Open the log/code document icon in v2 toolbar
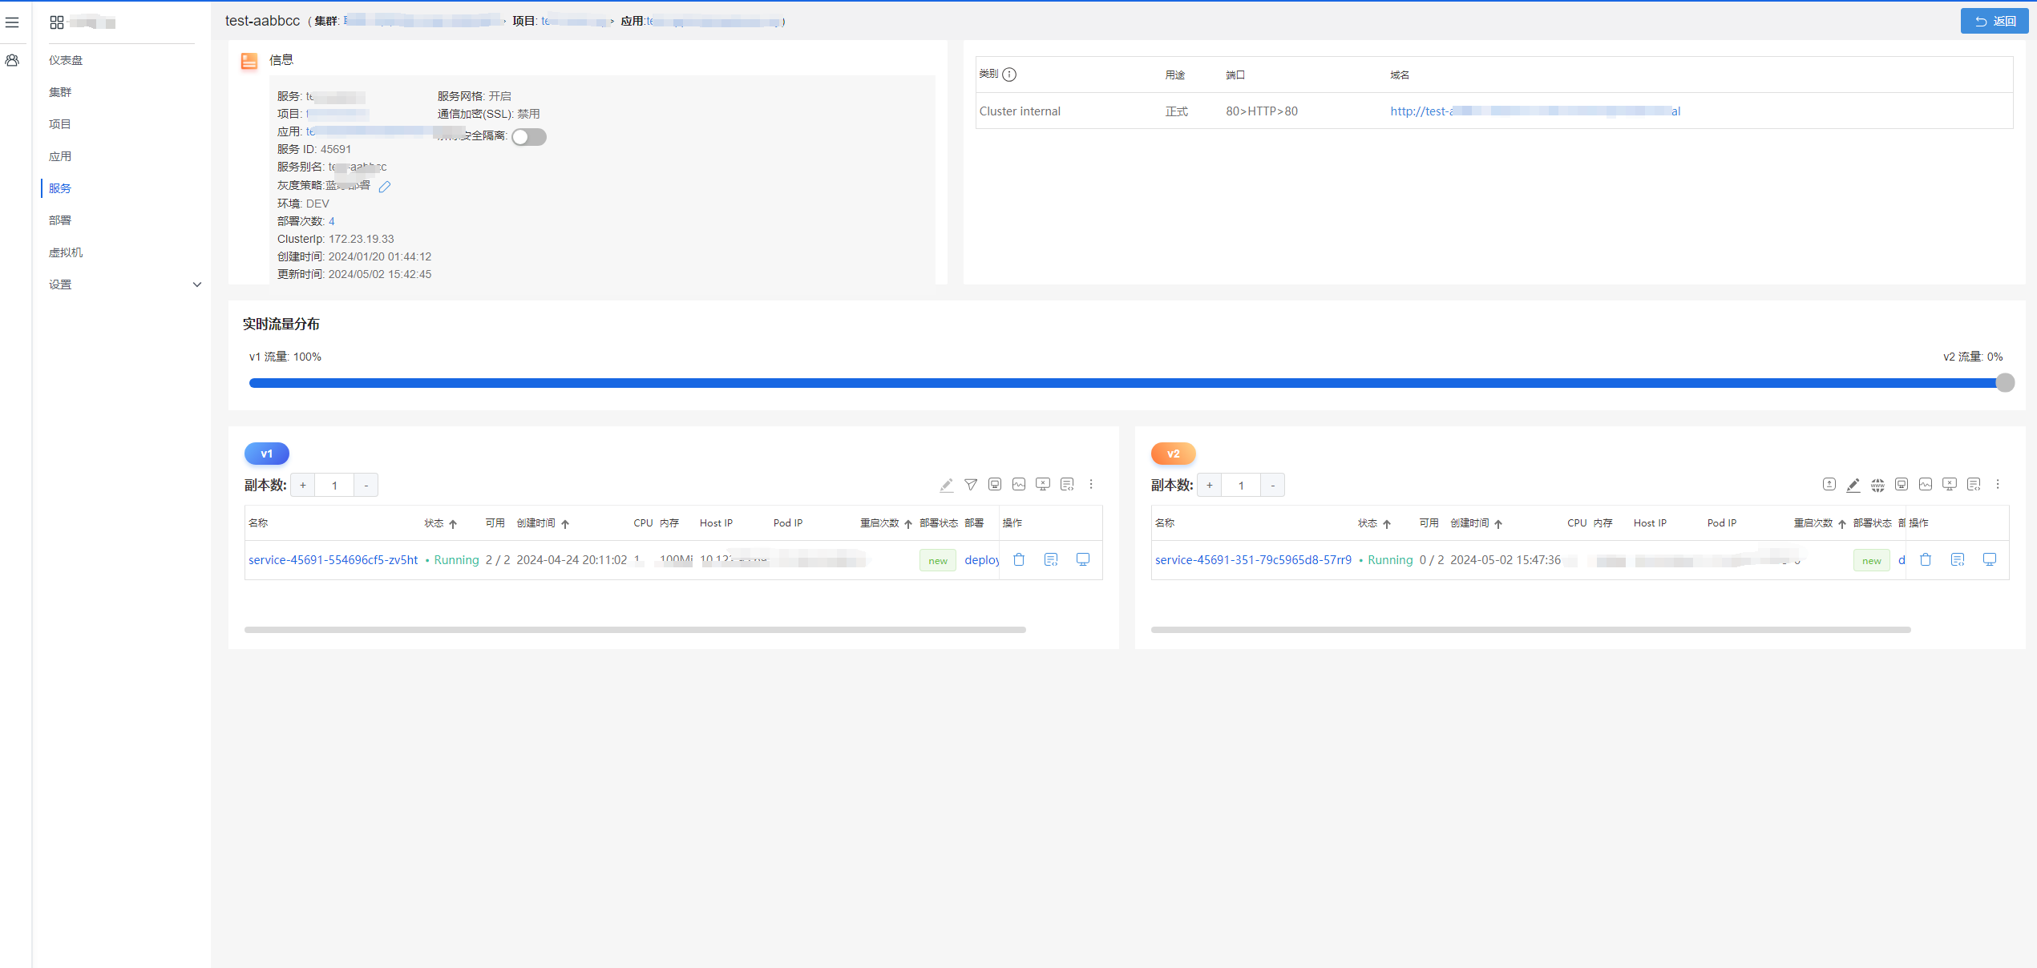The height and width of the screenshot is (968, 2037). 1974,484
